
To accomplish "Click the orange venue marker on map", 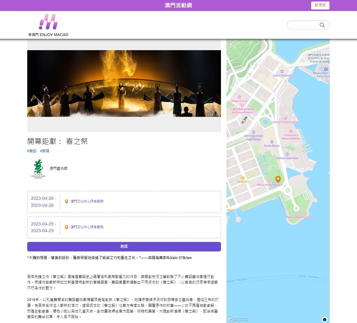I will point(278,179).
